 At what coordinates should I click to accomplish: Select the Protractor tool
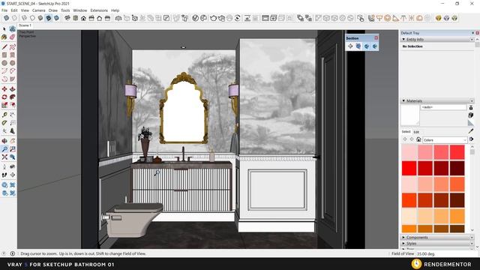coord(4,123)
